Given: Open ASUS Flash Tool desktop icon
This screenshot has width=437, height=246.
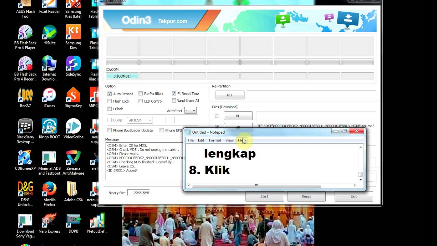Looking at the screenshot, I should coord(25,10).
